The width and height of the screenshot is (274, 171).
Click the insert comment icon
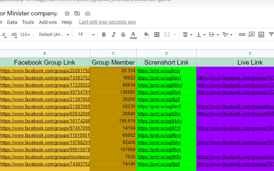coord(251,34)
